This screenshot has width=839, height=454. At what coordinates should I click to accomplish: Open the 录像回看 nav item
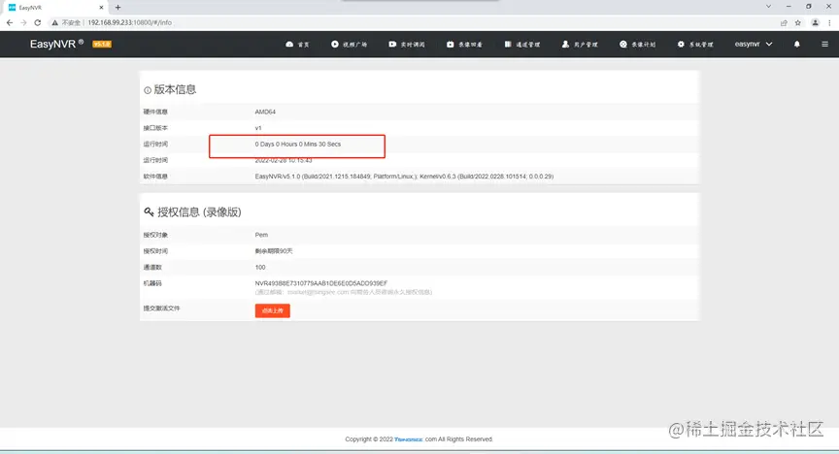pos(464,45)
